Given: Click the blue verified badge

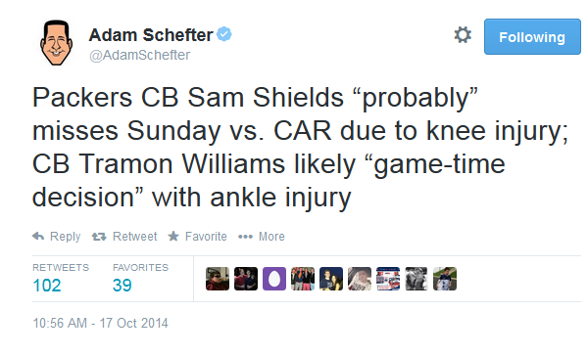Looking at the screenshot, I should [x=224, y=34].
